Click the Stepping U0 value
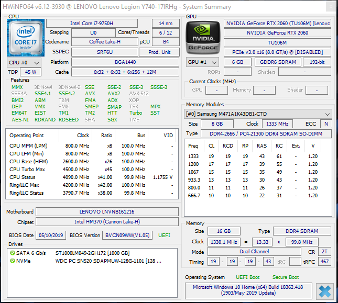The height and width of the screenshot is (303, 338). (93, 33)
